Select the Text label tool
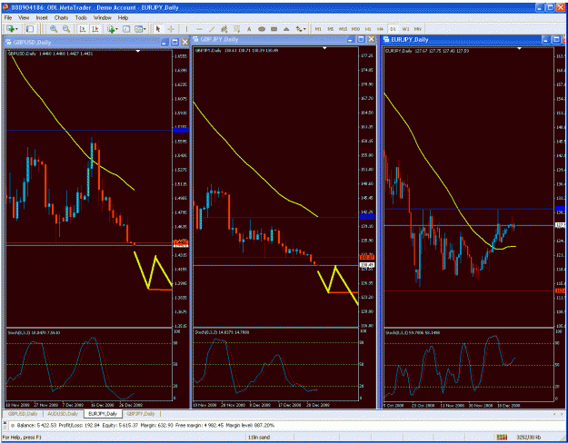 coord(249,29)
